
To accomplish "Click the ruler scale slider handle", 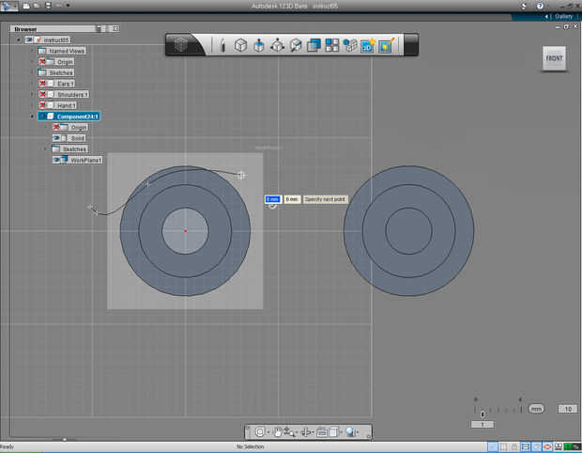I will (482, 414).
